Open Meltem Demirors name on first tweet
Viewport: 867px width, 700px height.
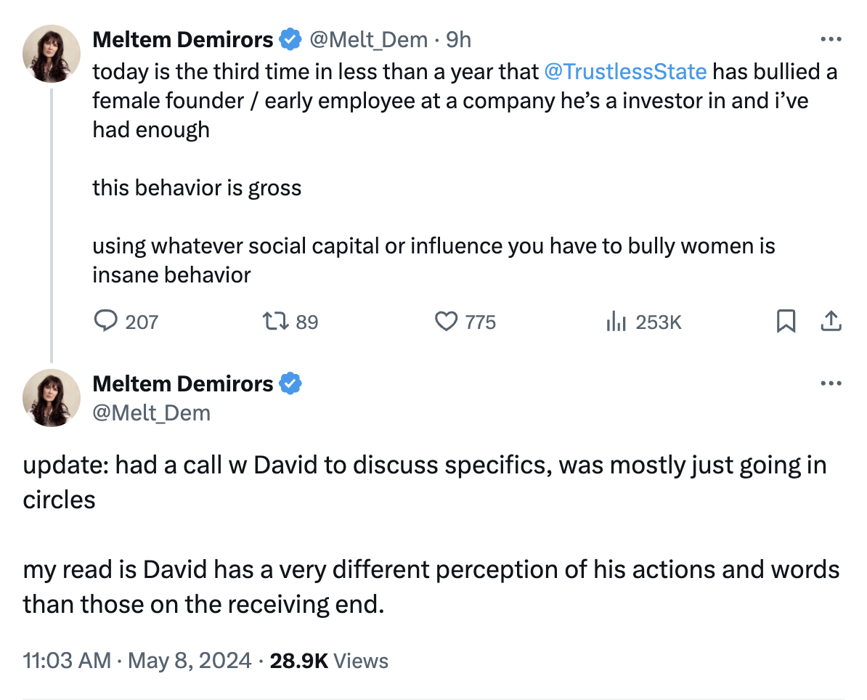[x=183, y=39]
